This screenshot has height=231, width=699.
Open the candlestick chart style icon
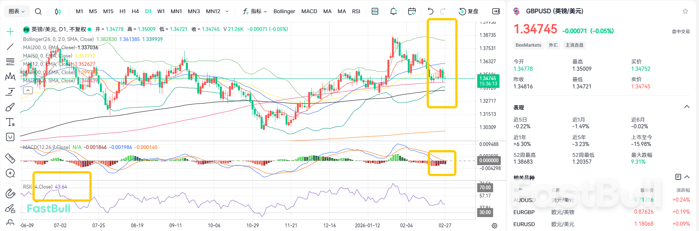[58, 11]
